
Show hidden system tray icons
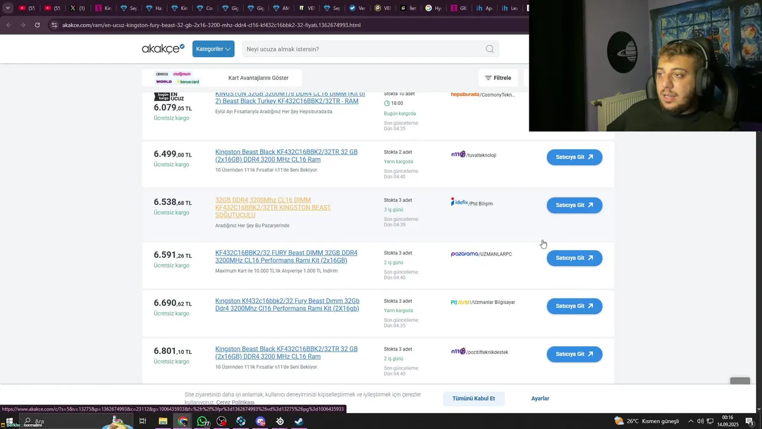tap(691, 421)
